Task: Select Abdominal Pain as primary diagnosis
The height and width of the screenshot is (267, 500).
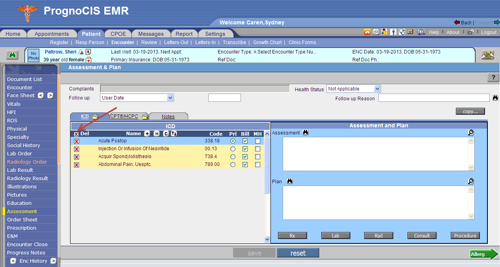Action: tap(233, 164)
